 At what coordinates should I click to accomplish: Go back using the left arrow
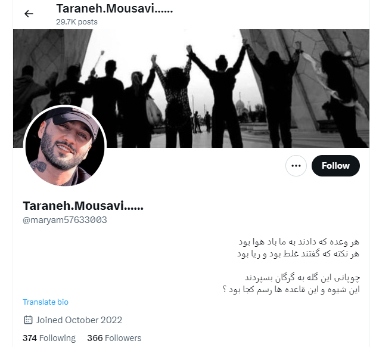29,14
